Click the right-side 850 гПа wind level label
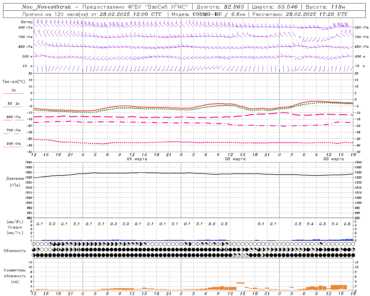 click(362, 47)
